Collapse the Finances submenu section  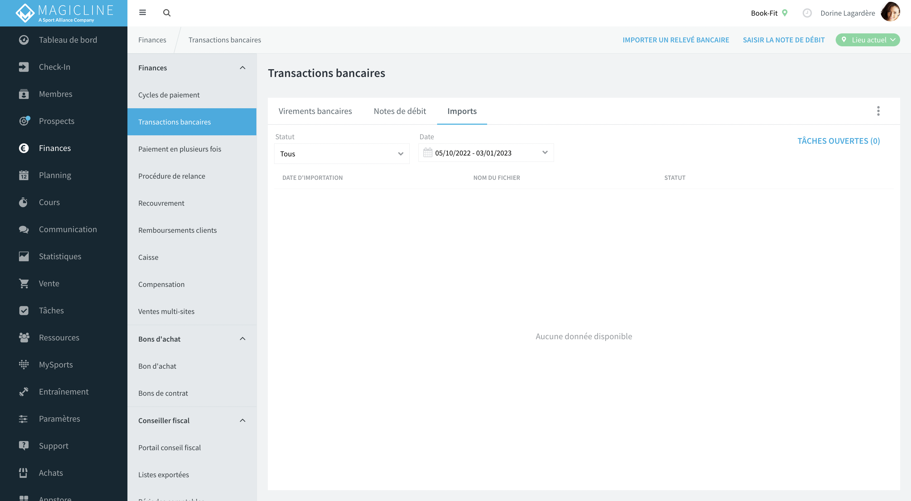click(x=243, y=67)
